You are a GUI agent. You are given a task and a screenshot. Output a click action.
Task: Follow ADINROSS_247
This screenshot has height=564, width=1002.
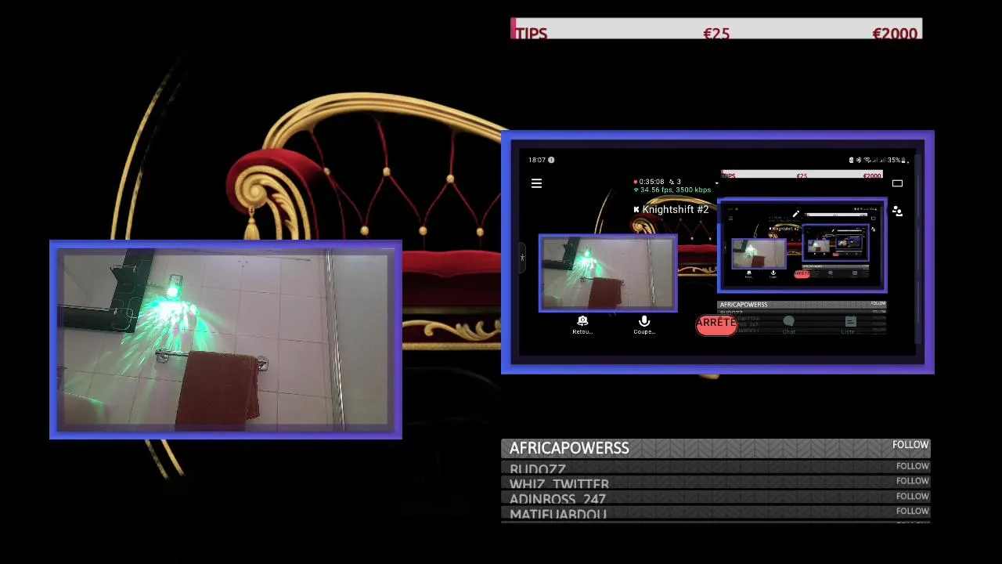913,496
